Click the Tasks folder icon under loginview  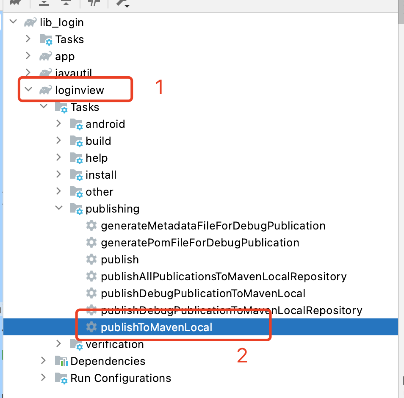tap(61, 107)
